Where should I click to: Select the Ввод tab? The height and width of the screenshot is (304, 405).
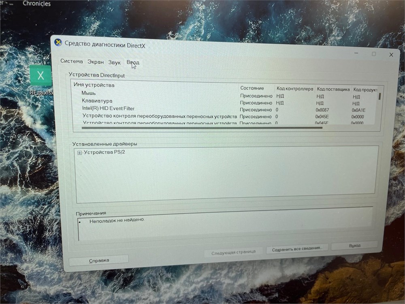(133, 62)
